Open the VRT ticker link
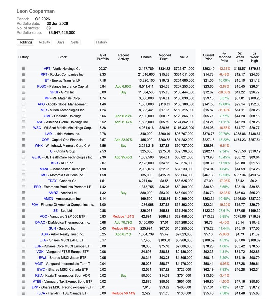 [x=47, y=69]
